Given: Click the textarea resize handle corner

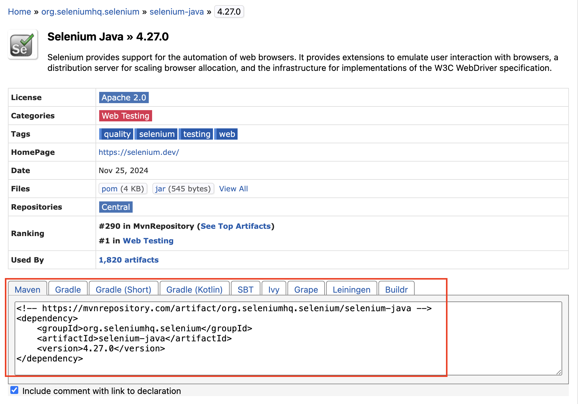Looking at the screenshot, I should [559, 372].
